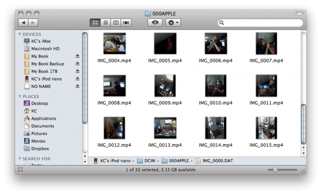The height and width of the screenshot is (195, 321).
Task: Select Macintosh HD in the sidebar
Action: coord(45,48)
